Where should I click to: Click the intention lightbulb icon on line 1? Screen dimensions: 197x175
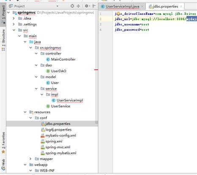(118, 14)
